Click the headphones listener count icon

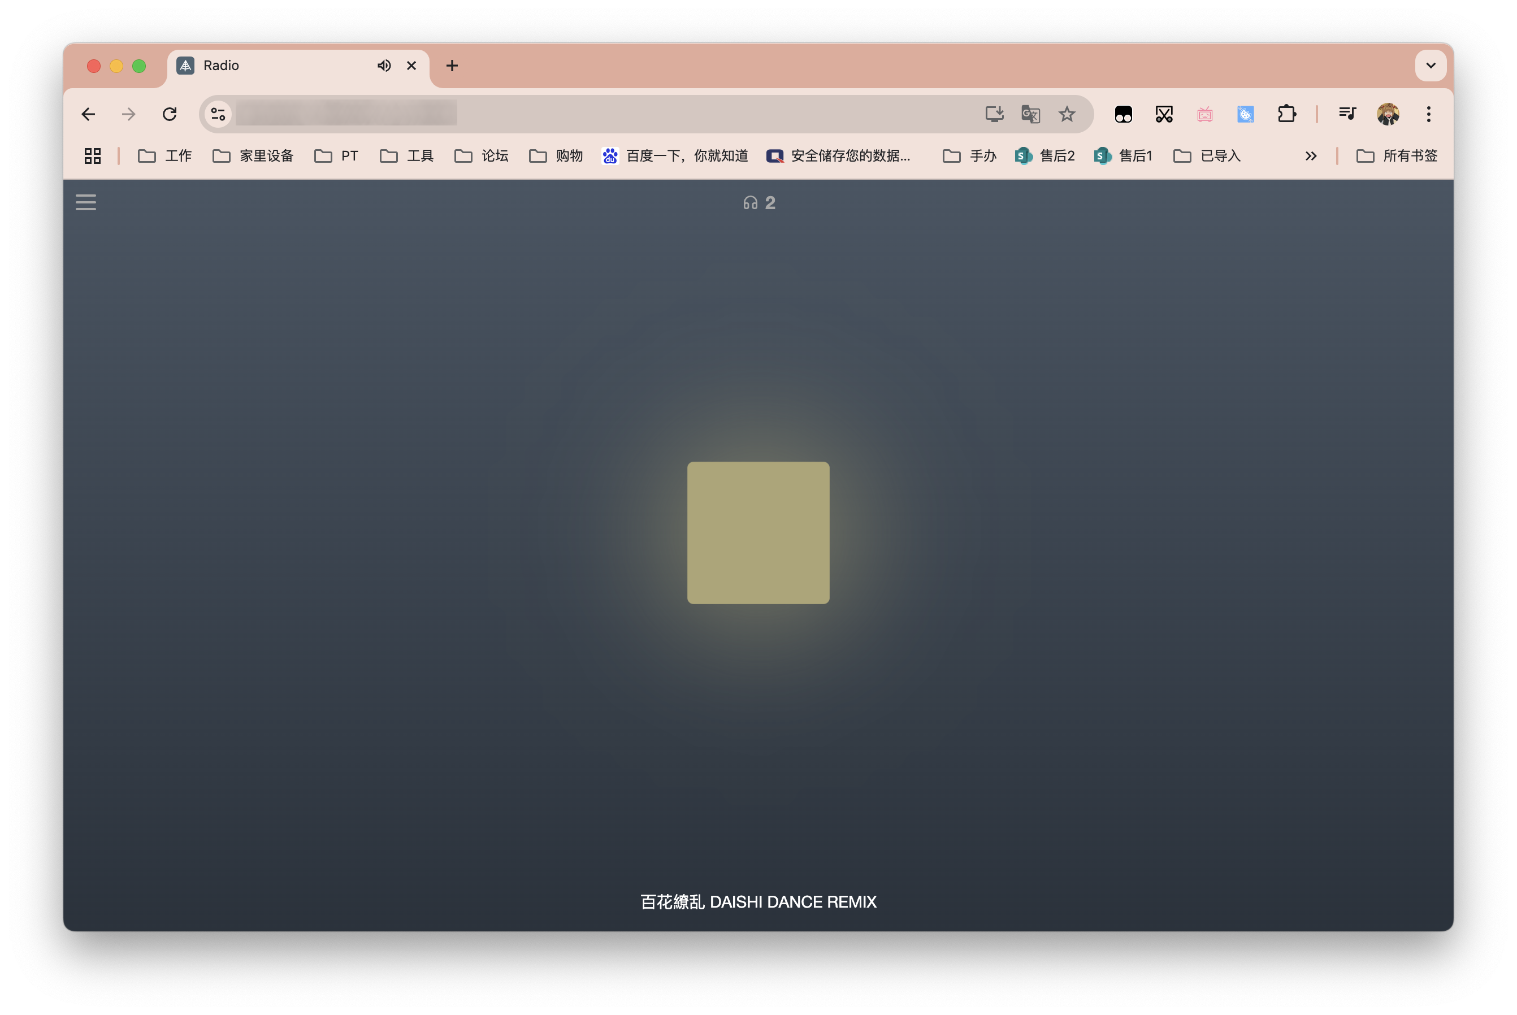click(x=750, y=203)
